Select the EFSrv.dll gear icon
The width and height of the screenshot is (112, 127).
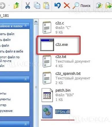pyautogui.click(x=47, y=112)
